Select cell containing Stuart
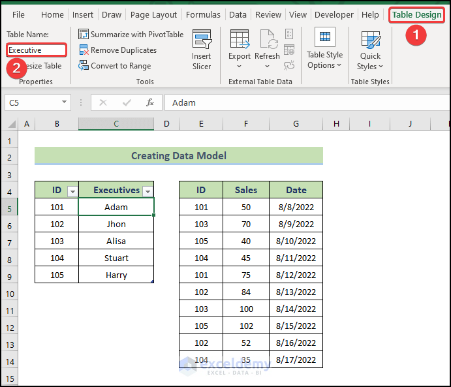451x387 pixels. tap(116, 258)
